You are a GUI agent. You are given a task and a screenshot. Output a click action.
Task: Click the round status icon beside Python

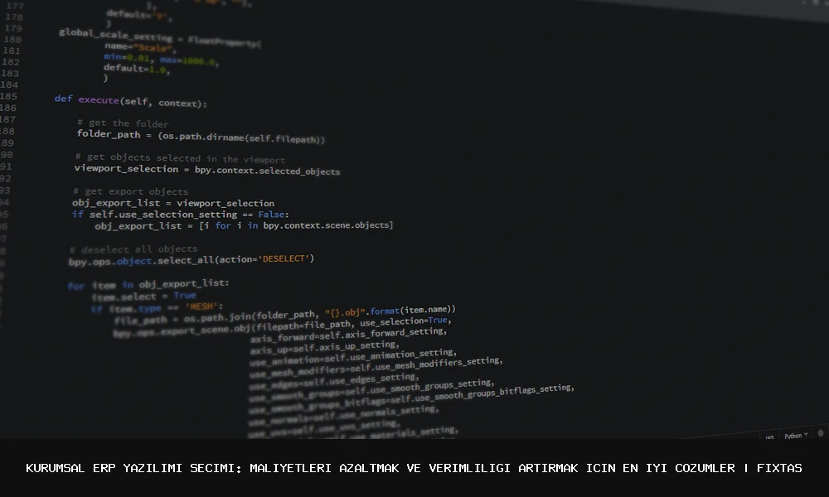coord(821,433)
